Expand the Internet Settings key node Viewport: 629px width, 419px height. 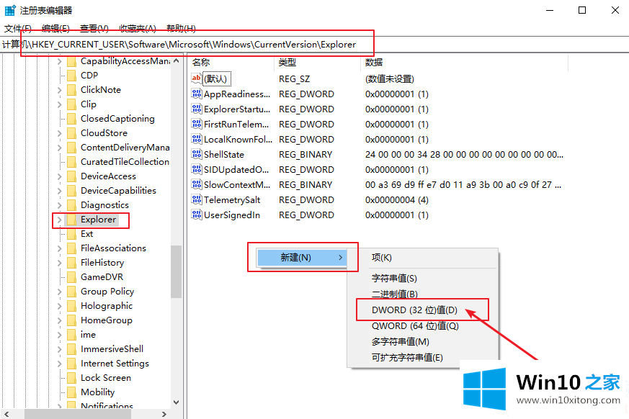click(59, 364)
